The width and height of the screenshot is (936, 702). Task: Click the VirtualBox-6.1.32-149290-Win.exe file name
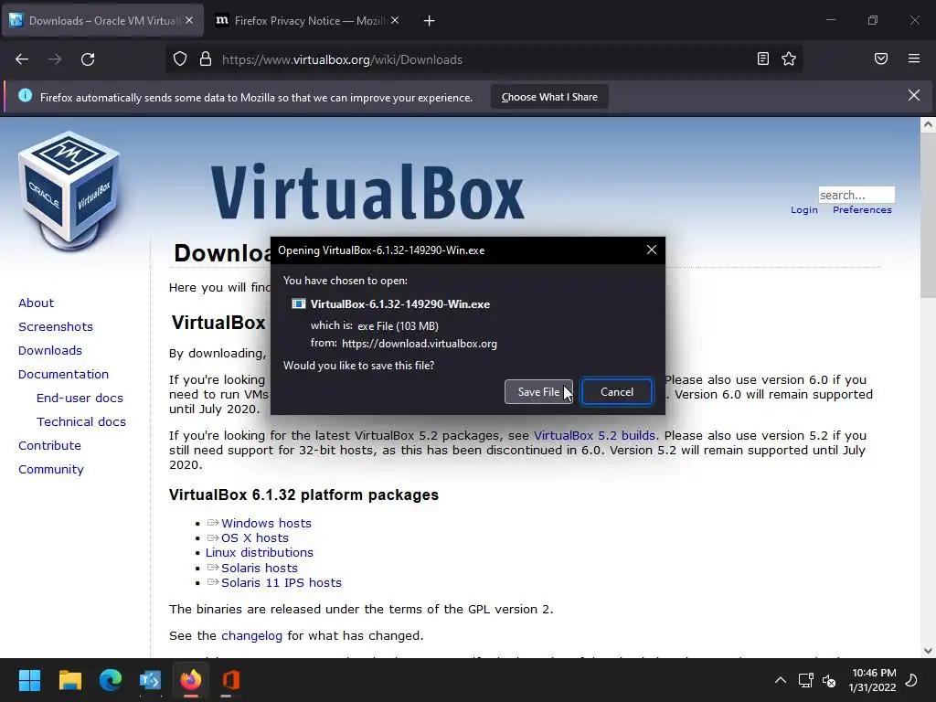[400, 303]
